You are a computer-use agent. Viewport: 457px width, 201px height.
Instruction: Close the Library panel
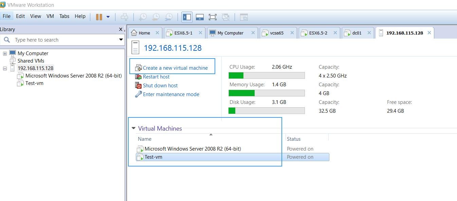tap(121, 29)
